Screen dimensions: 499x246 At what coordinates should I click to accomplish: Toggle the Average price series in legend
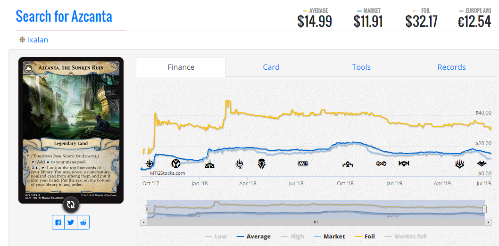254,237
